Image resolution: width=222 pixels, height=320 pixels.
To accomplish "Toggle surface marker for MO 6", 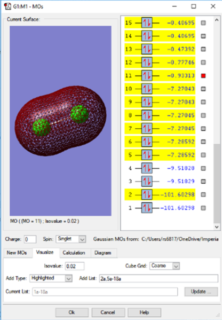I will 203,142.
